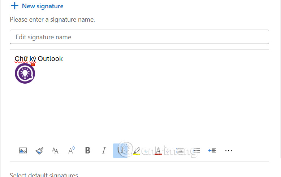Apply red font color
Screen dimensions: 281x177
(x=158, y=151)
